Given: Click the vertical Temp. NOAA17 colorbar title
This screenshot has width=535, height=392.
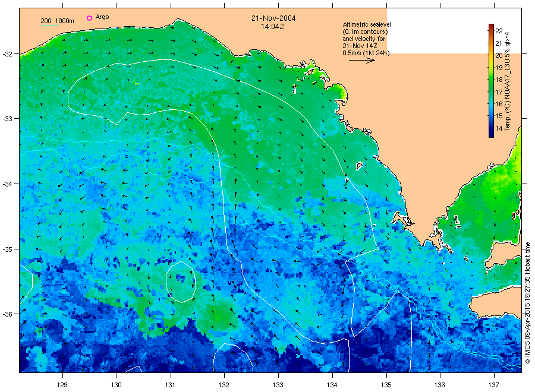Looking at the screenshot, I should [508, 81].
